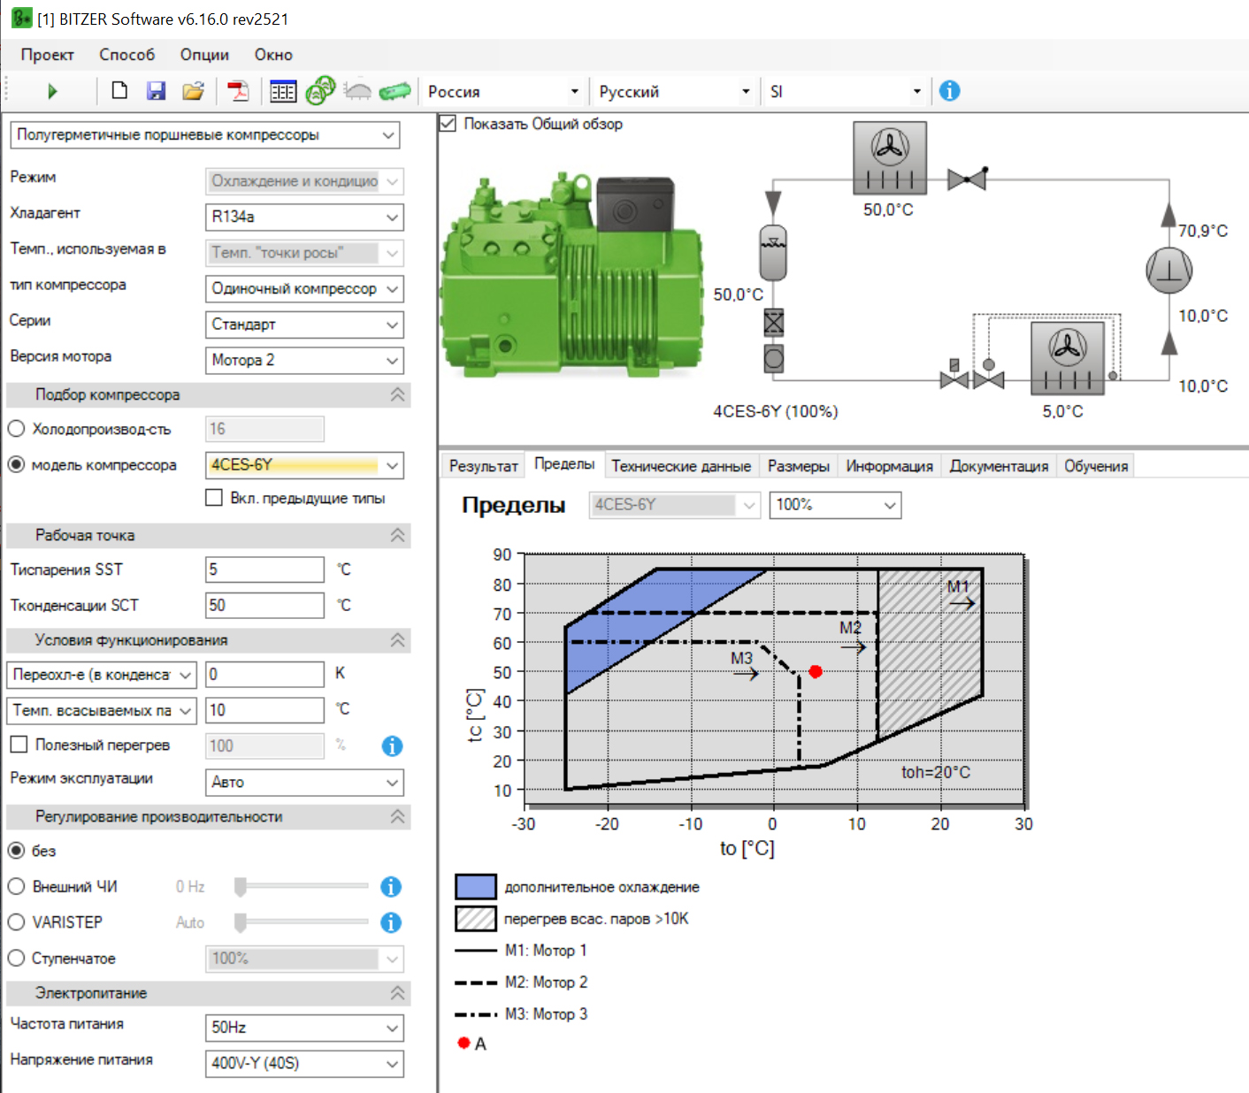This screenshot has height=1093, width=1249.
Task: Show info for Внешний ЧИ
Action: pos(391,886)
